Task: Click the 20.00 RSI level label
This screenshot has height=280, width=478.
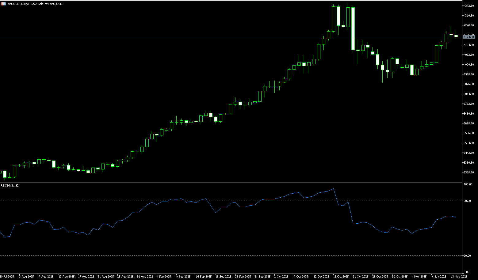Action: point(467,256)
